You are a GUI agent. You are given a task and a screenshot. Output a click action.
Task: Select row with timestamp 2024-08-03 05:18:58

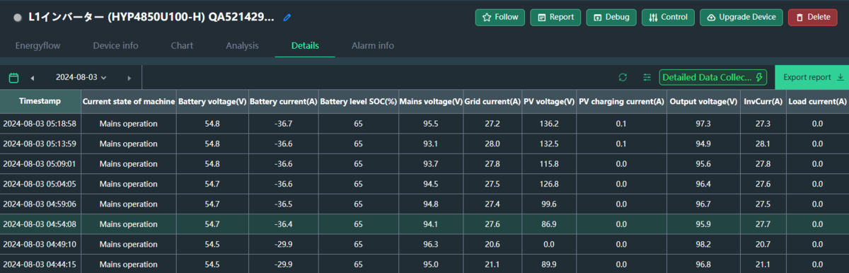pos(424,124)
